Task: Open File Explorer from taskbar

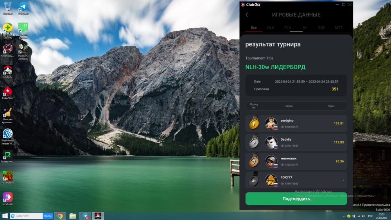Action: (72, 216)
